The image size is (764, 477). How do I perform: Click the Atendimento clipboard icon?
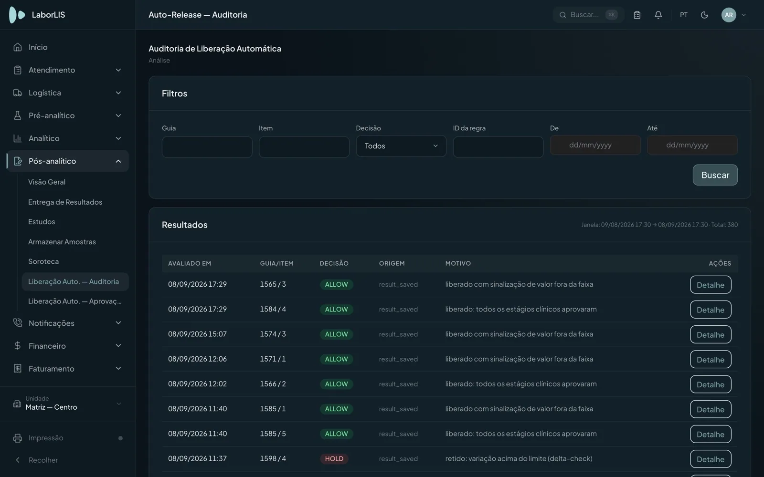[18, 70]
